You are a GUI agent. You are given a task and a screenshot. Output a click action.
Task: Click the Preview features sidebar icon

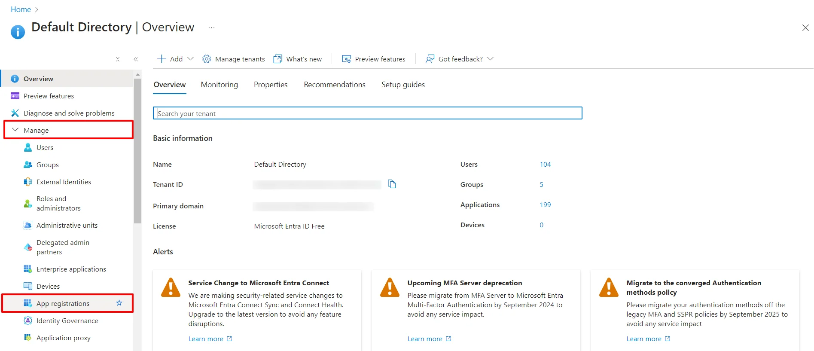coord(15,96)
